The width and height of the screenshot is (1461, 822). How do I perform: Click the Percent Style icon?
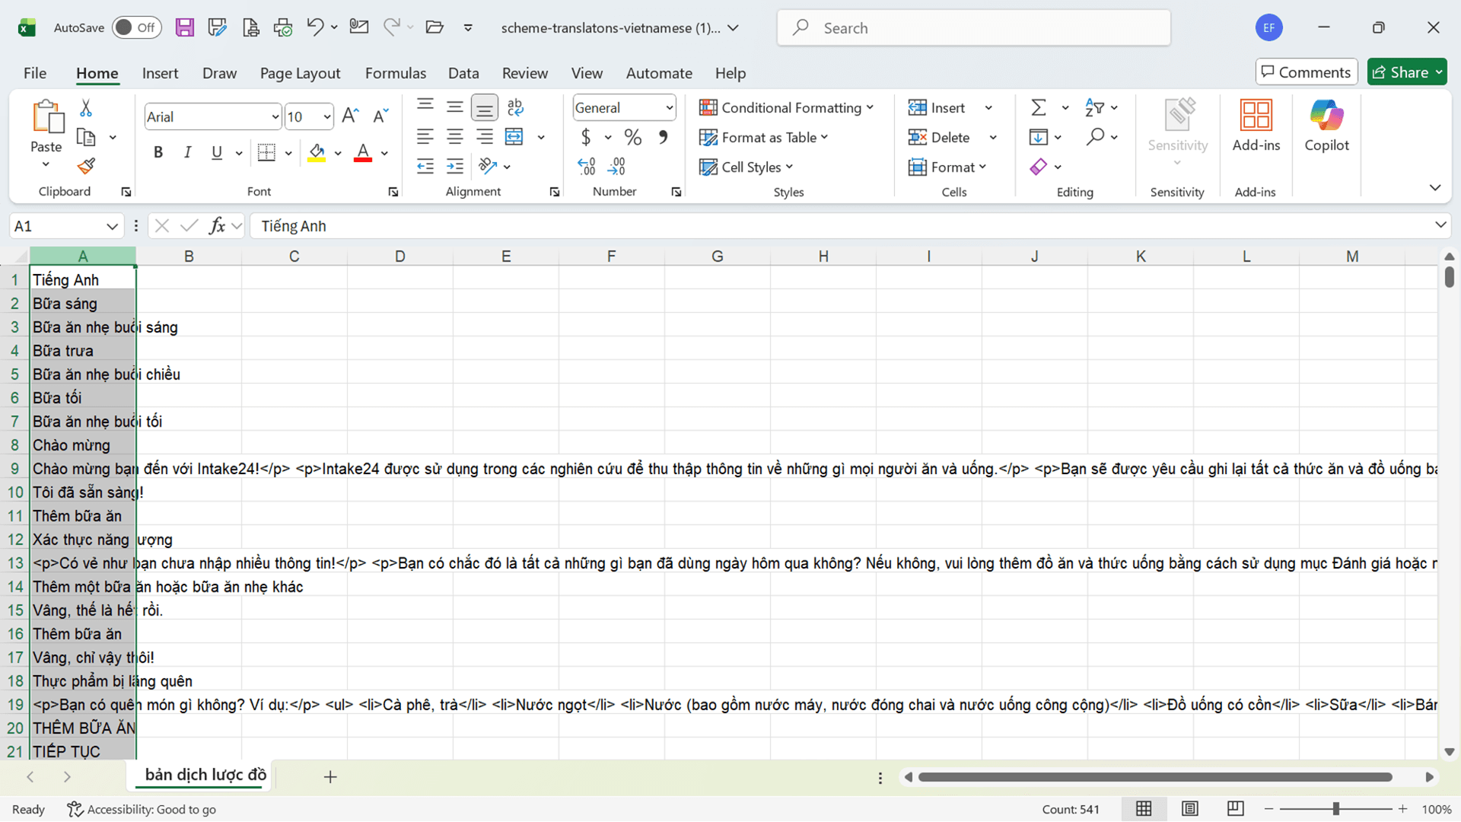(632, 137)
